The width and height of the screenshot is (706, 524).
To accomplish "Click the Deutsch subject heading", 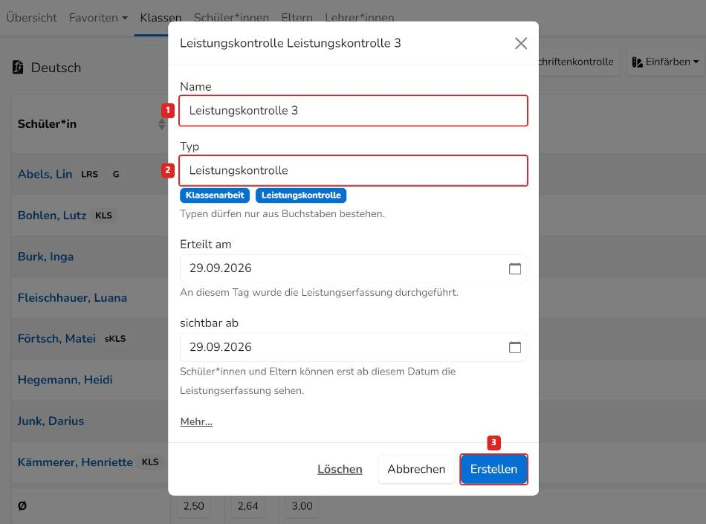I will pyautogui.click(x=56, y=68).
